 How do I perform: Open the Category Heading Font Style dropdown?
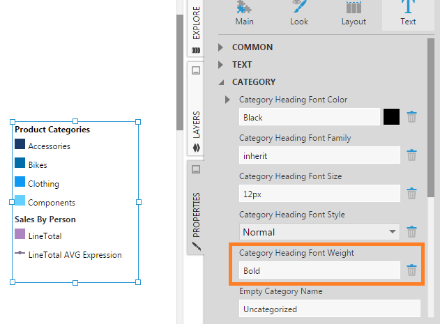319,232
